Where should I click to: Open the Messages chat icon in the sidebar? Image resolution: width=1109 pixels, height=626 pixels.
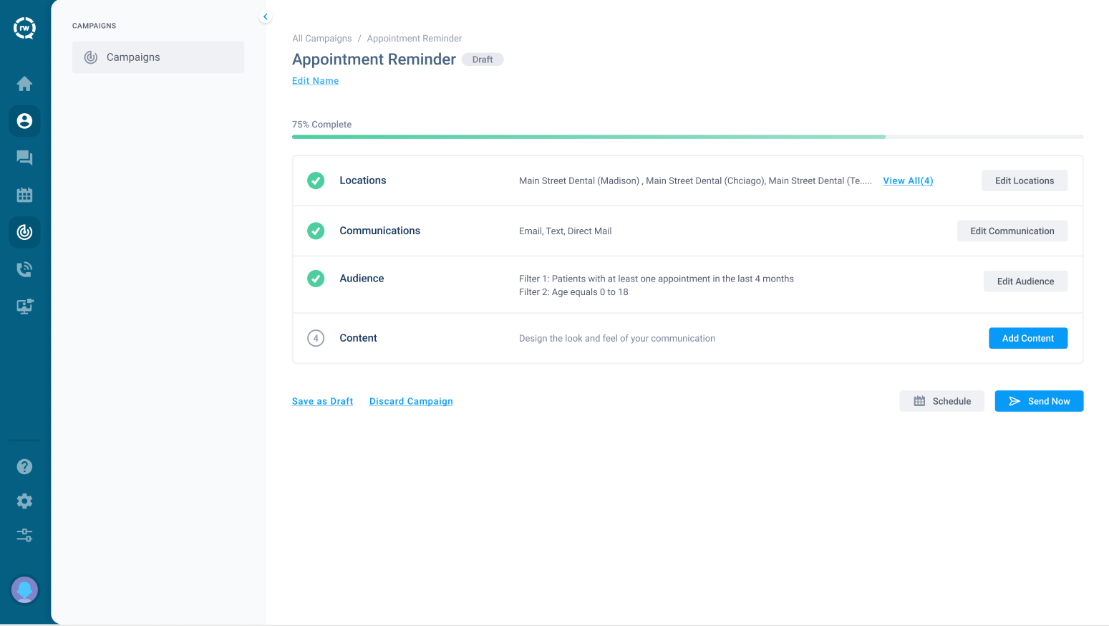(x=24, y=158)
